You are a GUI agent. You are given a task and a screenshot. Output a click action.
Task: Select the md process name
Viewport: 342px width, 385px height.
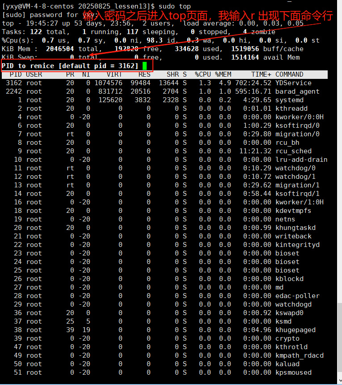279,287
